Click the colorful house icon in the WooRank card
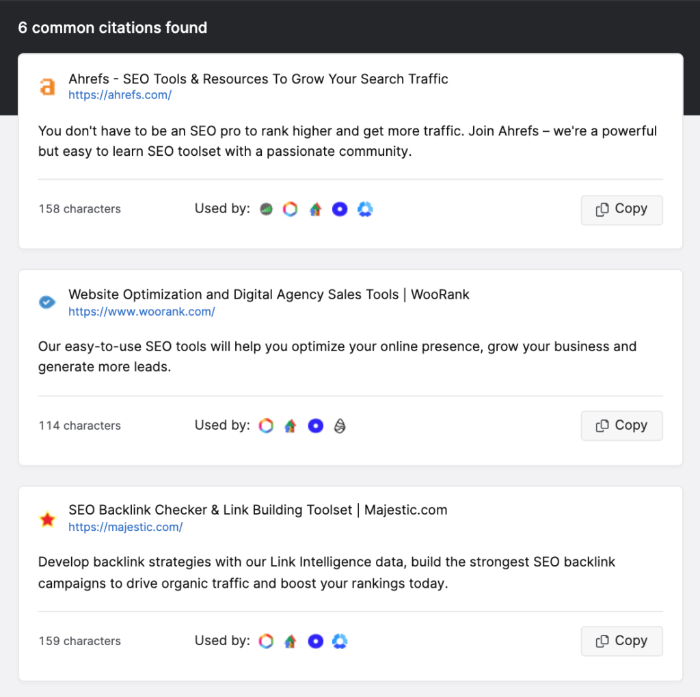Image resolution: width=700 pixels, height=697 pixels. pos(290,426)
